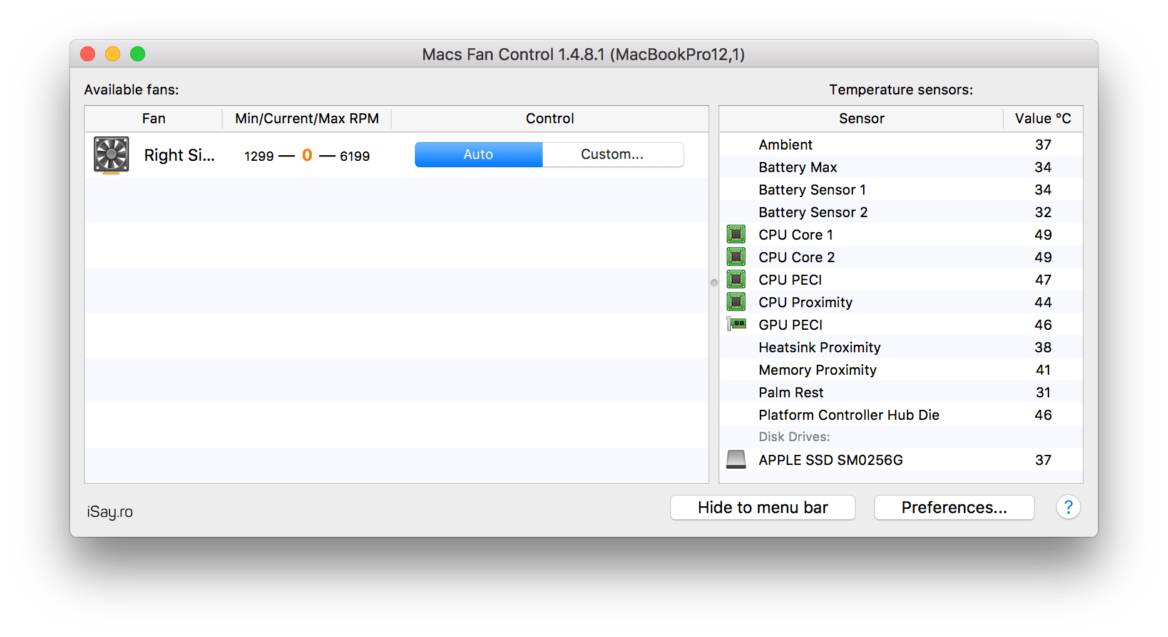The height and width of the screenshot is (637, 1168).
Task: Click the orange current RPM value 0
Action: (307, 155)
